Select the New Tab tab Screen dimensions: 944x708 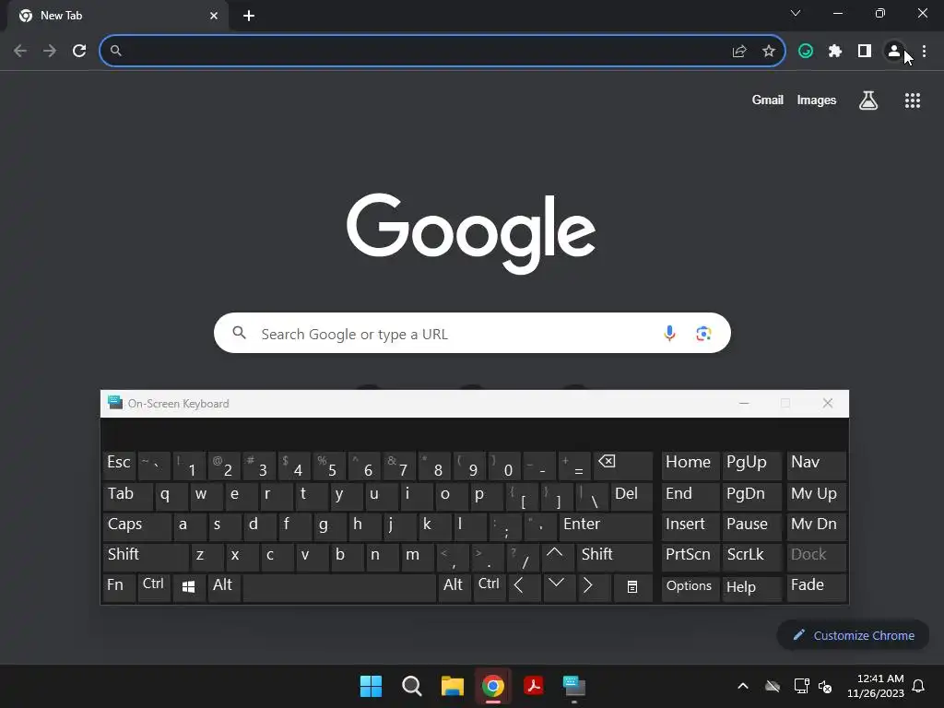pos(117,16)
